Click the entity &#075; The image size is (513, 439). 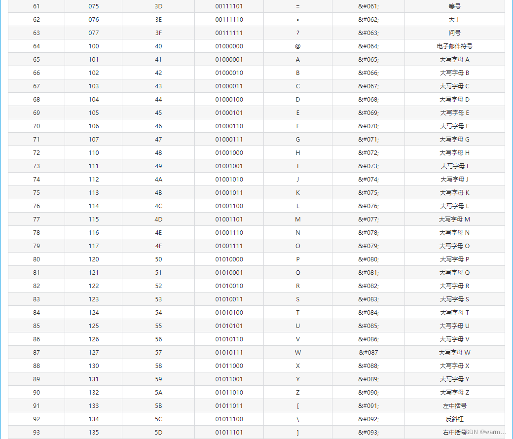pyautogui.click(x=368, y=193)
